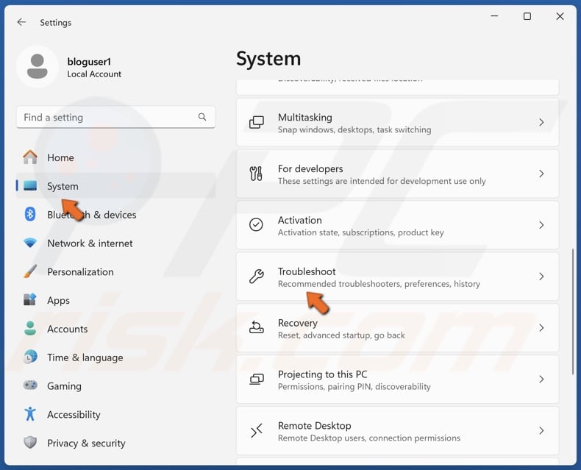Click the Personalization paintbrush icon
The image size is (581, 470).
[30, 271]
